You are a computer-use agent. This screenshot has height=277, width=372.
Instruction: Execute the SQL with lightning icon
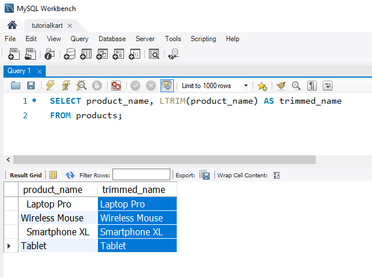50,85
